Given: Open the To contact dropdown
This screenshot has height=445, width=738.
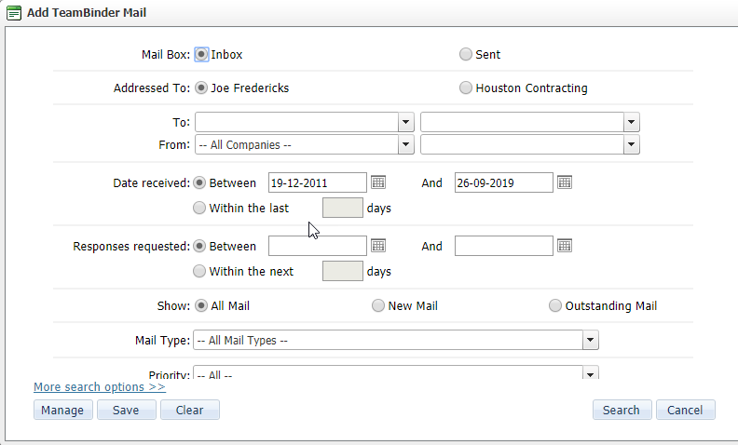Looking at the screenshot, I should click(x=631, y=122).
